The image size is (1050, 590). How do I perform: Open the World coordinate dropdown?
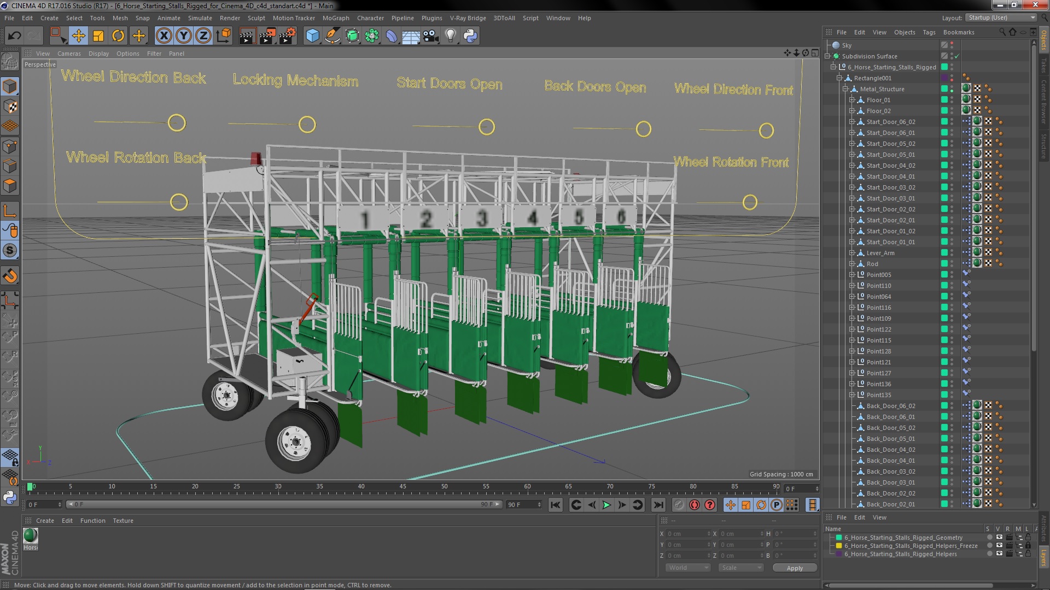687,568
